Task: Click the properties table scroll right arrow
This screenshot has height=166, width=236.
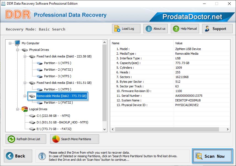Action: point(227,129)
